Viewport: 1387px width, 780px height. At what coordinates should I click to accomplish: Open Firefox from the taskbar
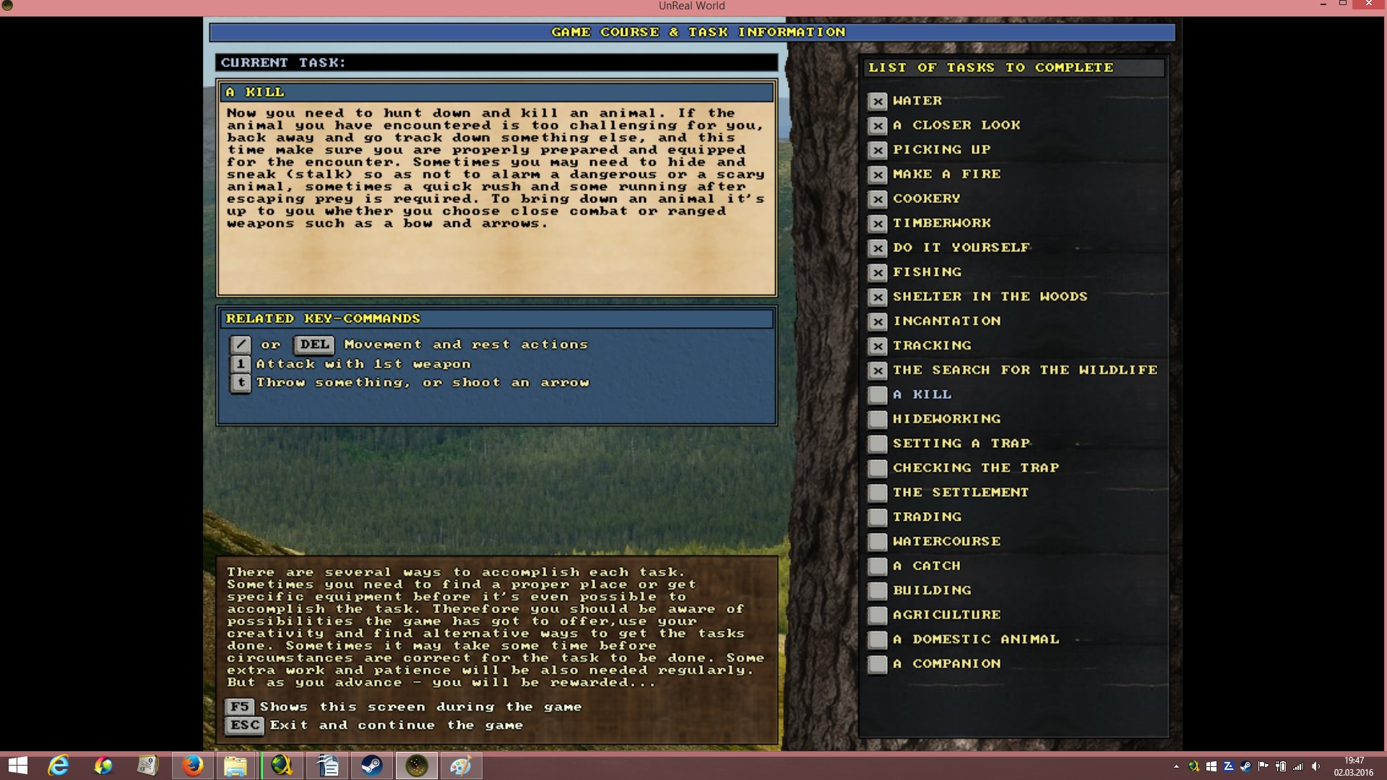192,766
